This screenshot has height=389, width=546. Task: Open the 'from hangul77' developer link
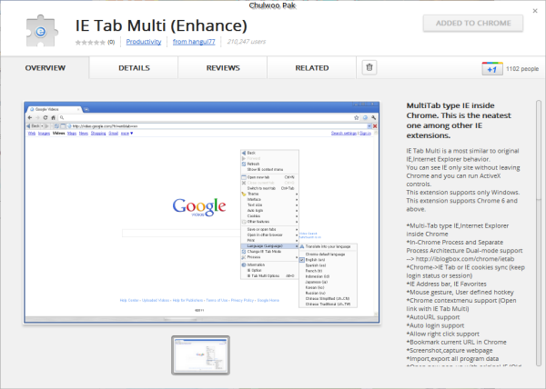[194, 42]
